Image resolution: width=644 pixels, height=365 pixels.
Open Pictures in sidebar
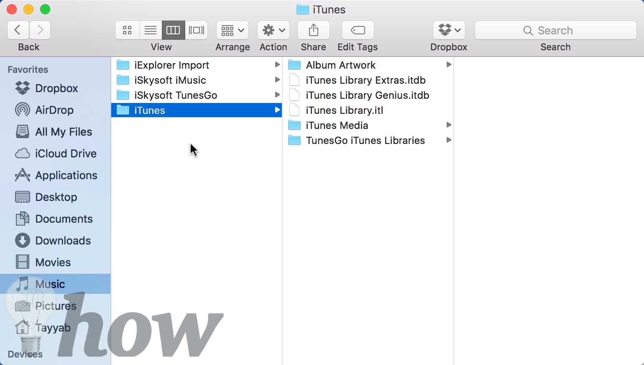click(55, 306)
